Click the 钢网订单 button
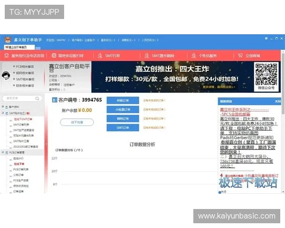The width and height of the screenshot is (285, 228). click(x=123, y=119)
